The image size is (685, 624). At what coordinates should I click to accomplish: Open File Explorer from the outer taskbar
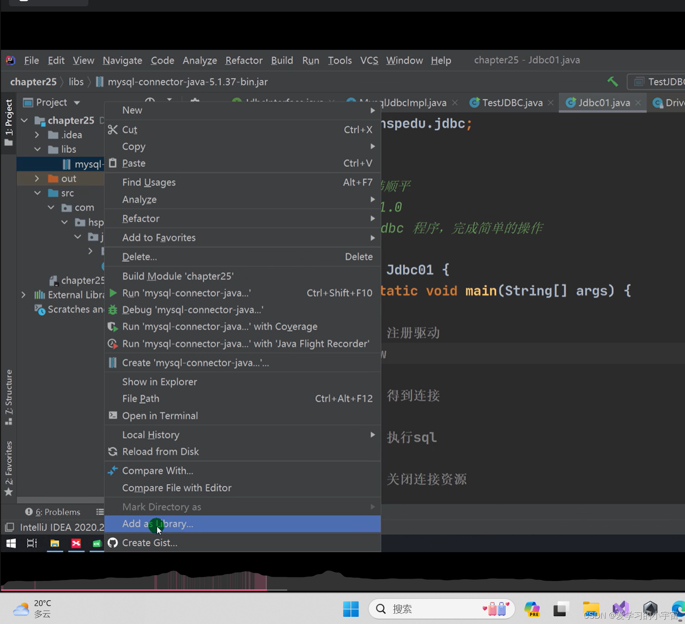(x=591, y=609)
